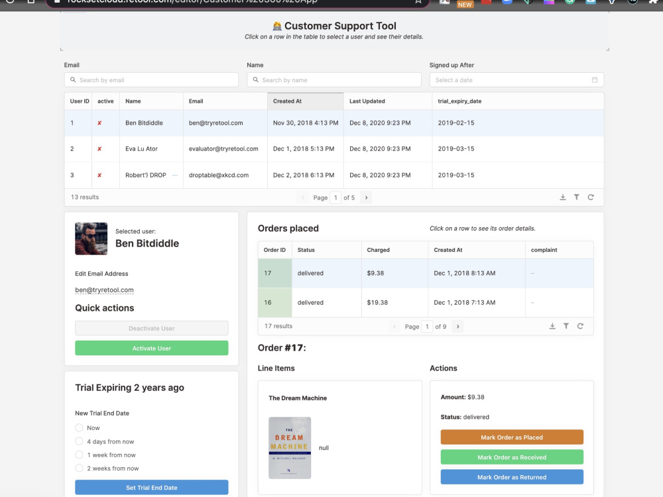Screen dimensions: 663x497
Task: Click the ellipsis next to Robert') DROP name
Action: coord(175,175)
